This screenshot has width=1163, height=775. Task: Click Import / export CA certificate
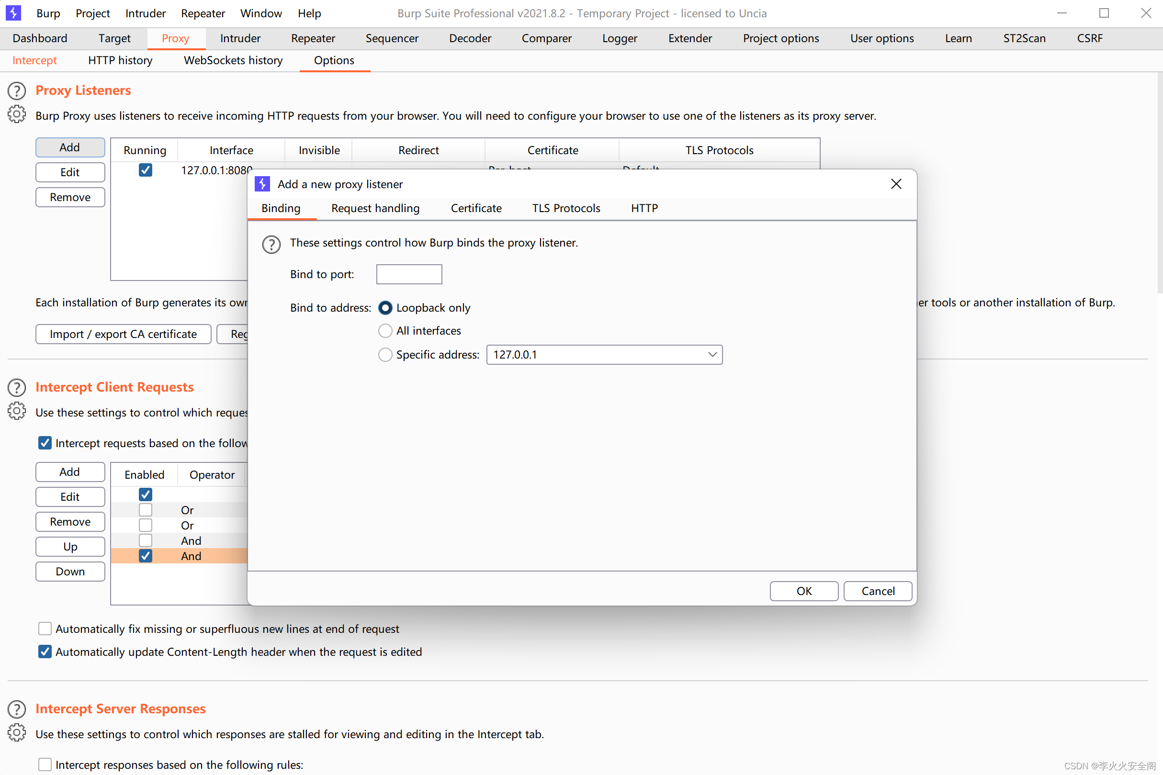click(x=123, y=334)
